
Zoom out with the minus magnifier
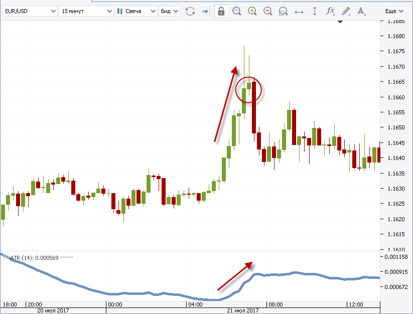pyautogui.click(x=268, y=11)
